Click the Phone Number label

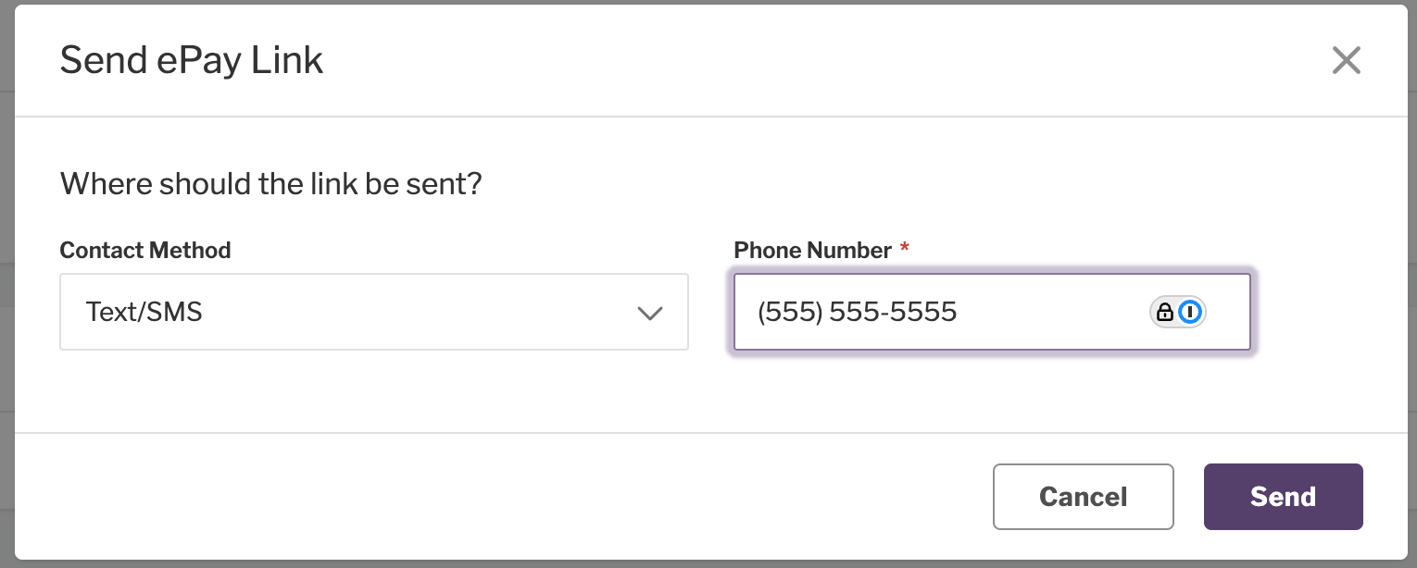812,250
